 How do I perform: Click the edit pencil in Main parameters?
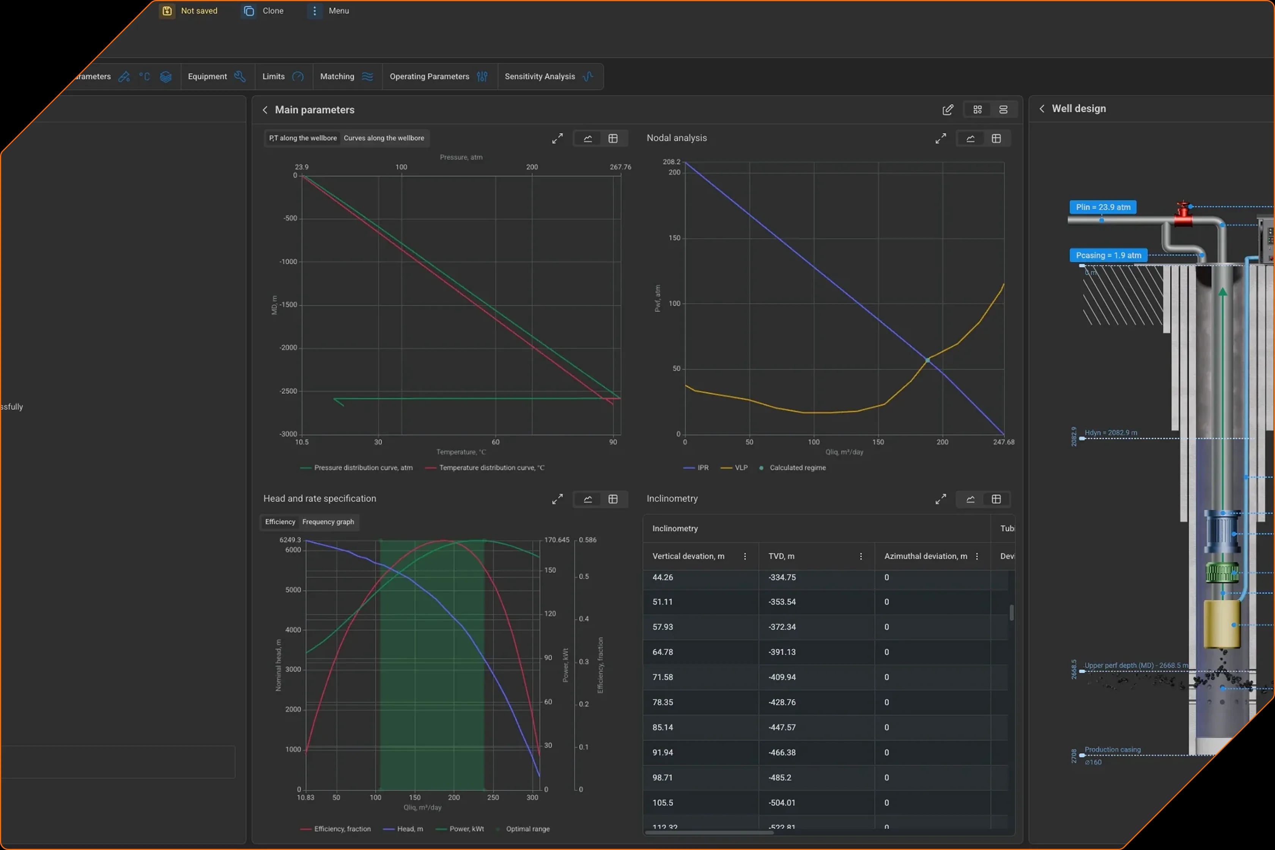click(x=948, y=110)
